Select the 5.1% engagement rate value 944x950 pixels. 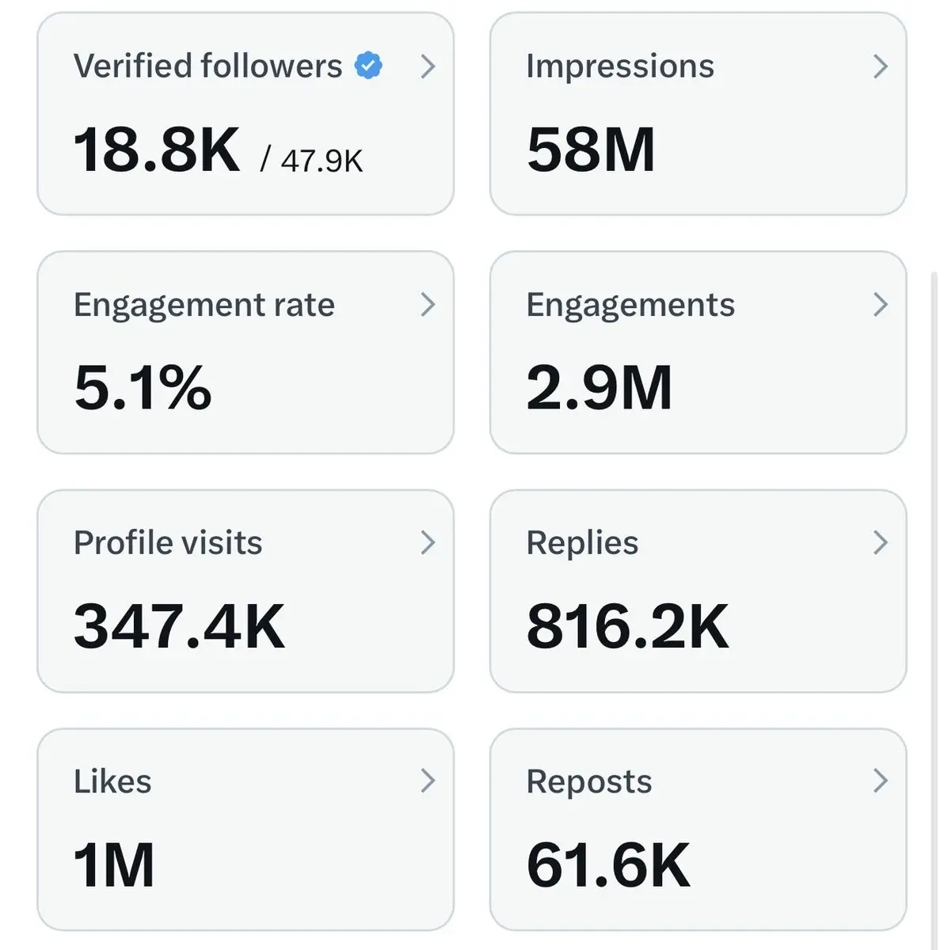click(143, 388)
